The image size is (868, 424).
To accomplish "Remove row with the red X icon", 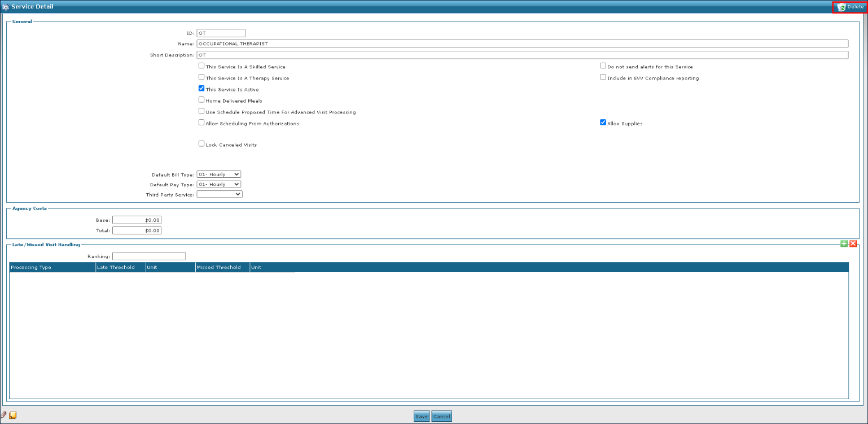I will tap(853, 243).
